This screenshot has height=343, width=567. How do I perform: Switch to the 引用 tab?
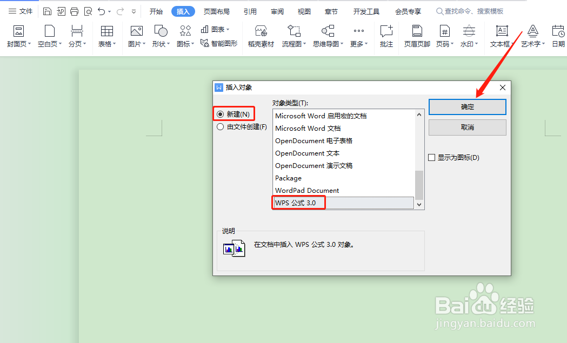[x=250, y=11]
